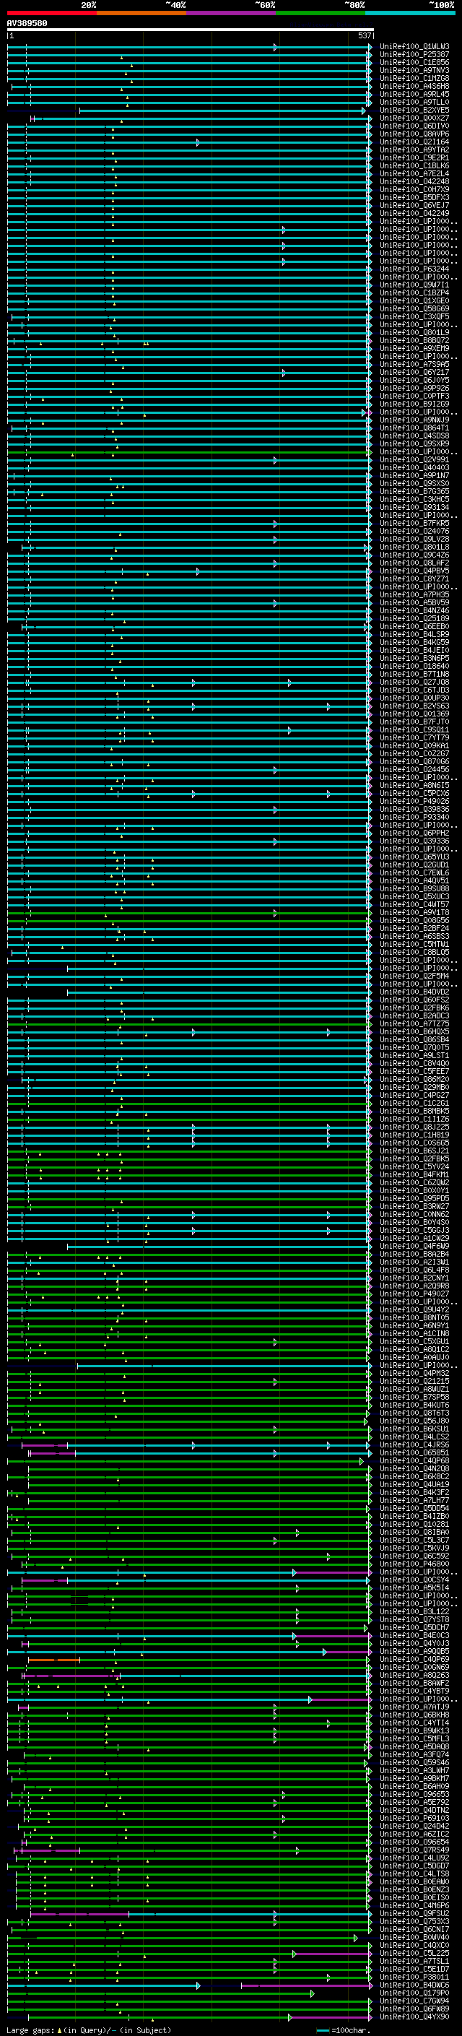This screenshot has height=2036, width=462.
Task: Open hit UniRef100_A9TNV3
Action: pyautogui.click(x=414, y=71)
